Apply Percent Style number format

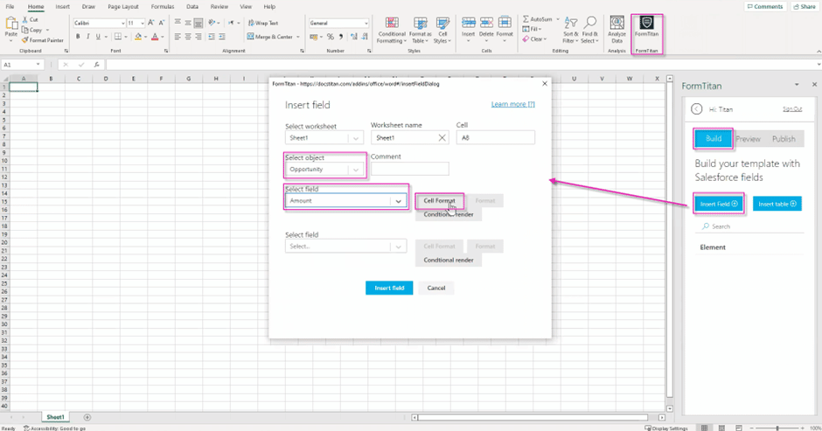(331, 37)
